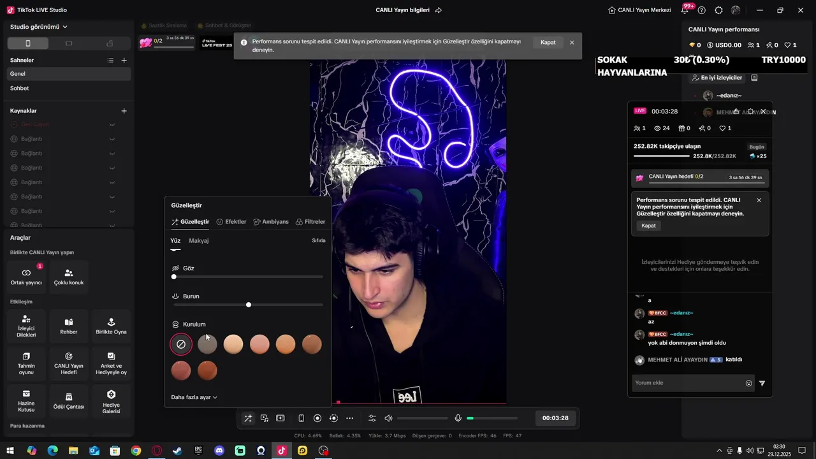Open CANLI Yayın Merkezi
The height and width of the screenshot is (459, 816).
click(639, 10)
